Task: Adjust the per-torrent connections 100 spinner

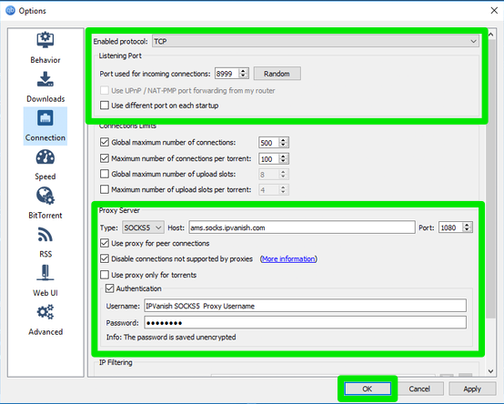Action: coord(283,158)
